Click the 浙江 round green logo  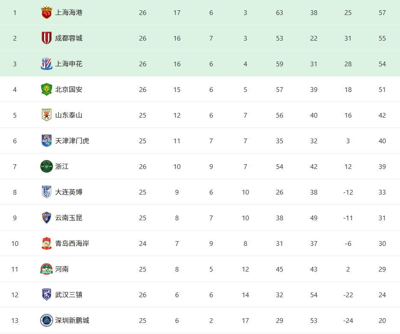pos(47,166)
